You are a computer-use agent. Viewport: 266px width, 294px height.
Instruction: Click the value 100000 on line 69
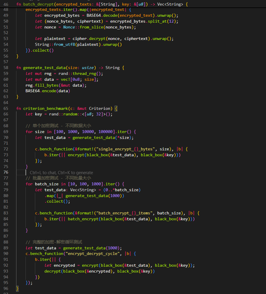[106, 132]
